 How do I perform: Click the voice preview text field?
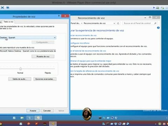click(x=28, y=51)
